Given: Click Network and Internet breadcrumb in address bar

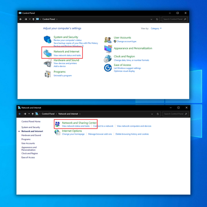Looking at the screenshot, I should [x=68, y=114].
